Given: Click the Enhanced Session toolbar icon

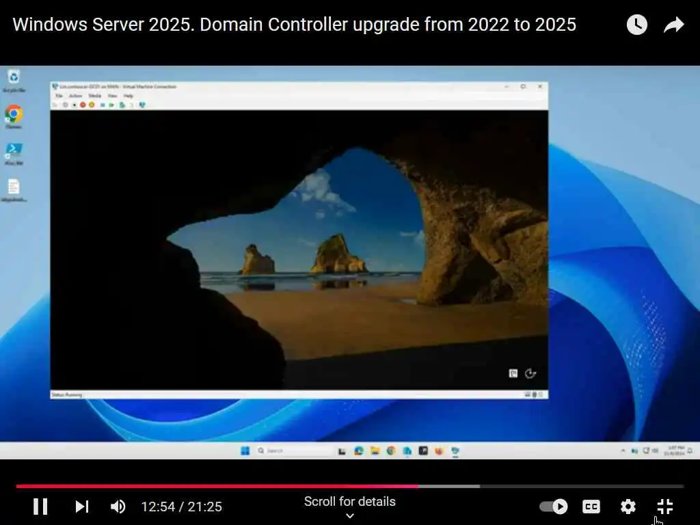Looking at the screenshot, I should coord(142,105).
